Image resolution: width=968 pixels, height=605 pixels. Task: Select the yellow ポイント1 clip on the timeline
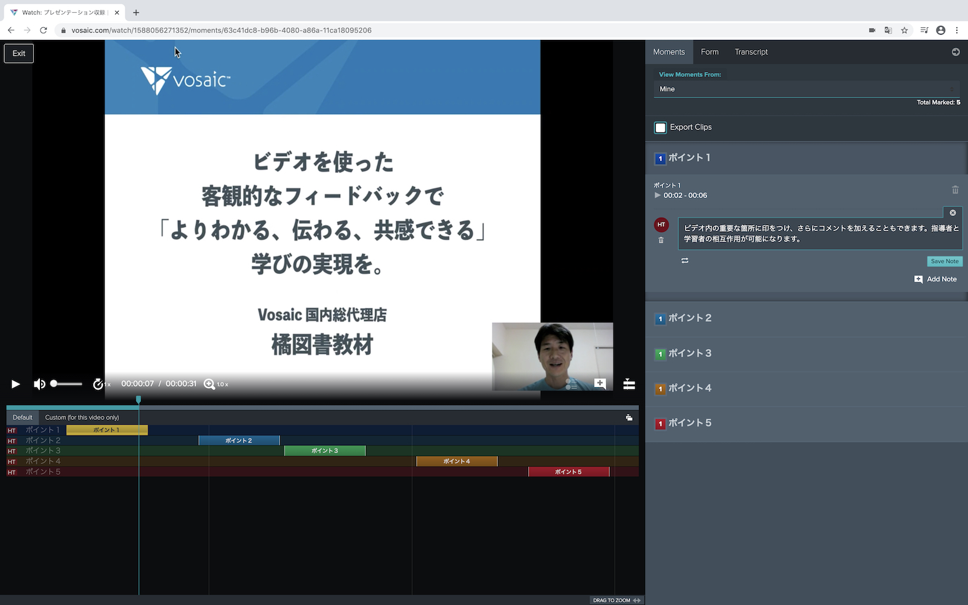pyautogui.click(x=106, y=430)
